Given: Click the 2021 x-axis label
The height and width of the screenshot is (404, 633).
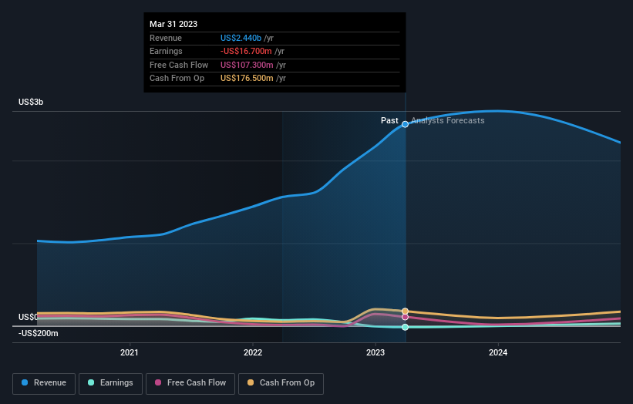Looking at the screenshot, I should point(130,352).
